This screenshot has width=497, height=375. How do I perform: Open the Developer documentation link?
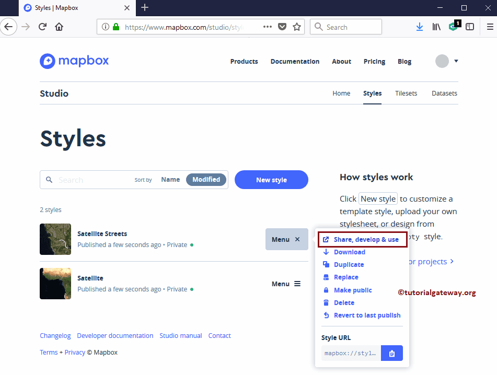click(x=115, y=336)
